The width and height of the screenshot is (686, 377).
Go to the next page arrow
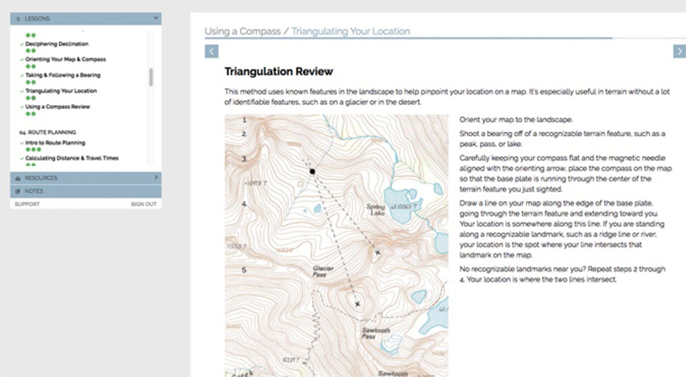coord(679,52)
